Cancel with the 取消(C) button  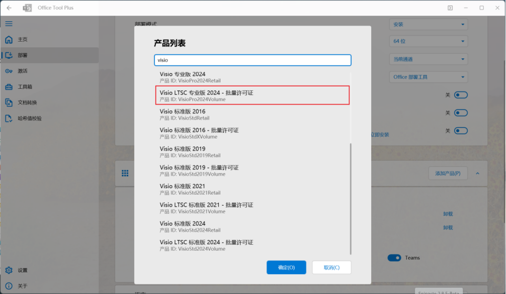(x=332, y=267)
